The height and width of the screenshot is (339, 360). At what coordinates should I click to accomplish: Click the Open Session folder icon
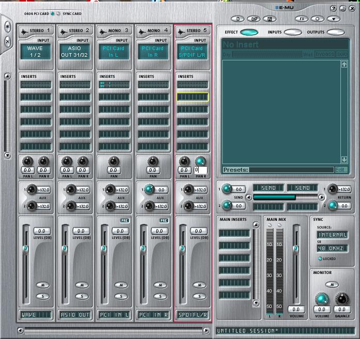coord(254,19)
